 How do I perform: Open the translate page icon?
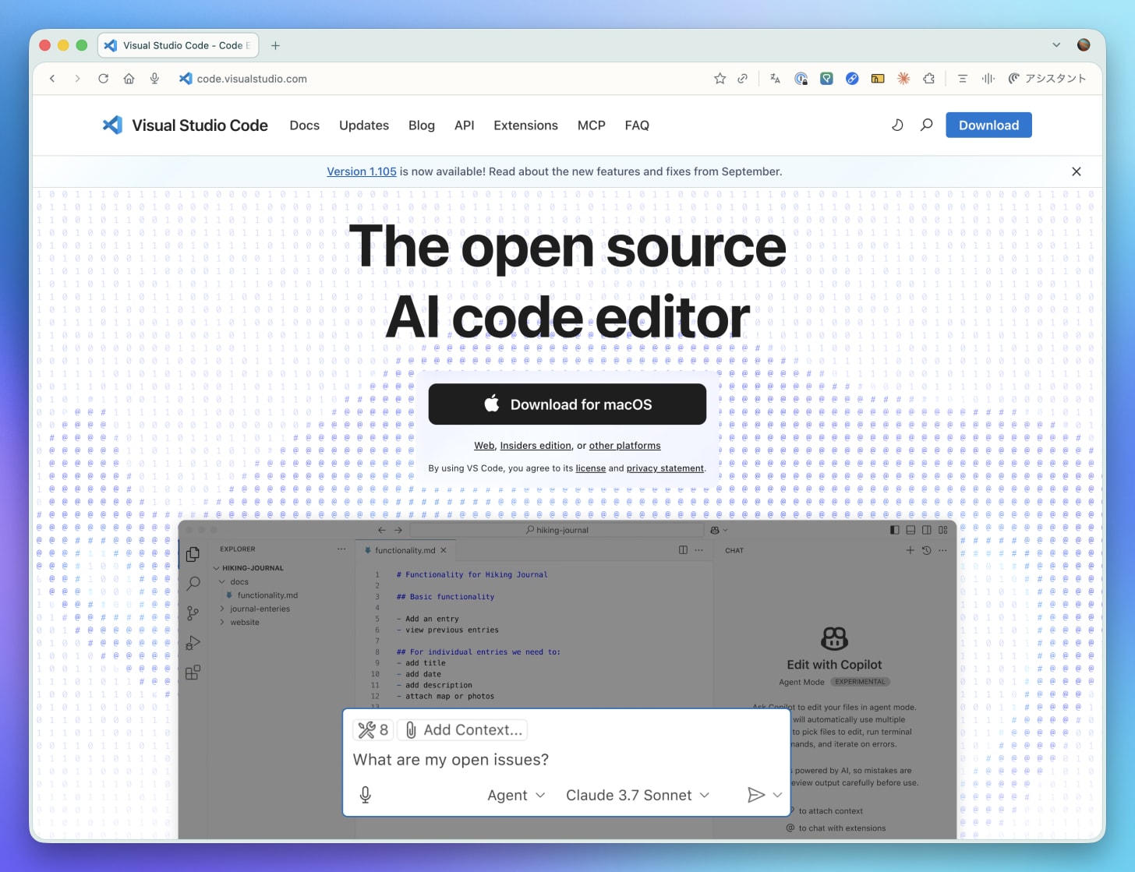click(775, 79)
